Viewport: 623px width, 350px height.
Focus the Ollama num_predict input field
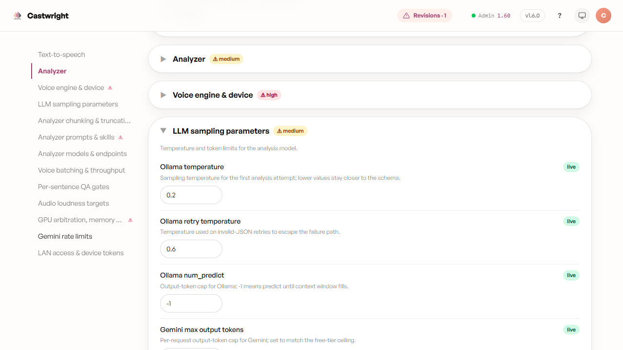[191, 303]
